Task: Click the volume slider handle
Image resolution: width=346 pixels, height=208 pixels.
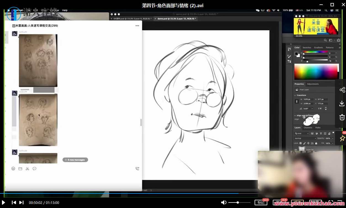Action: pos(237,202)
